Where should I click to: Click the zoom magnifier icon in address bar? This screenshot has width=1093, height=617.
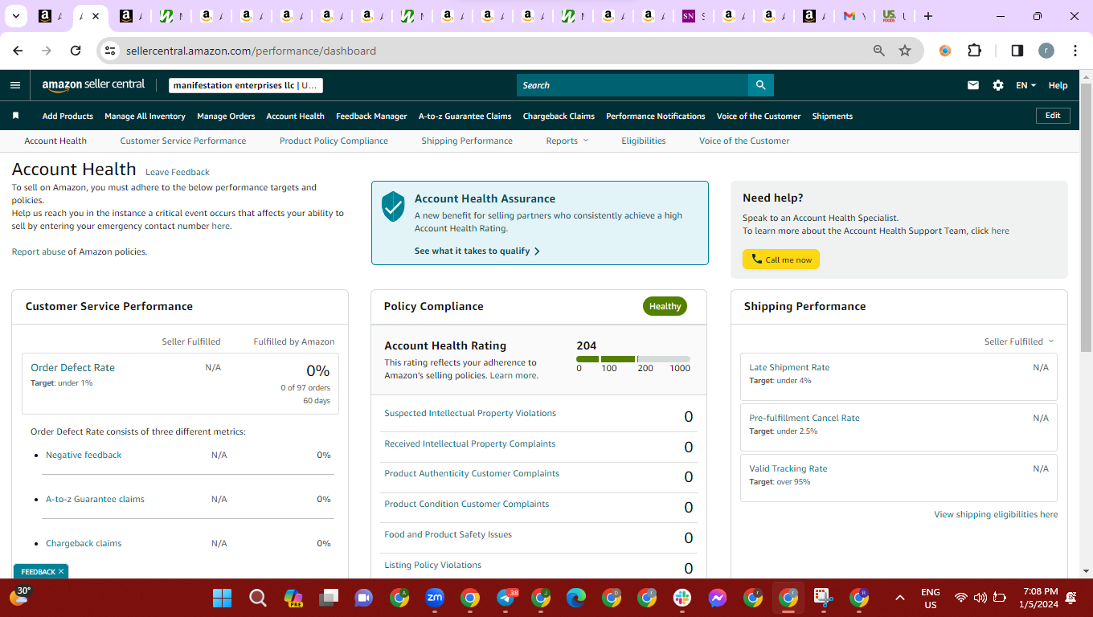[x=879, y=51]
